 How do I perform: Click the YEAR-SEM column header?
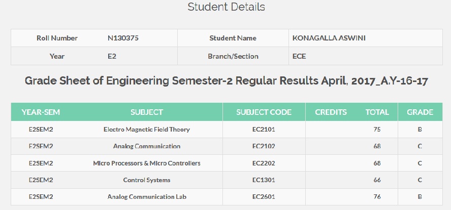(x=41, y=112)
